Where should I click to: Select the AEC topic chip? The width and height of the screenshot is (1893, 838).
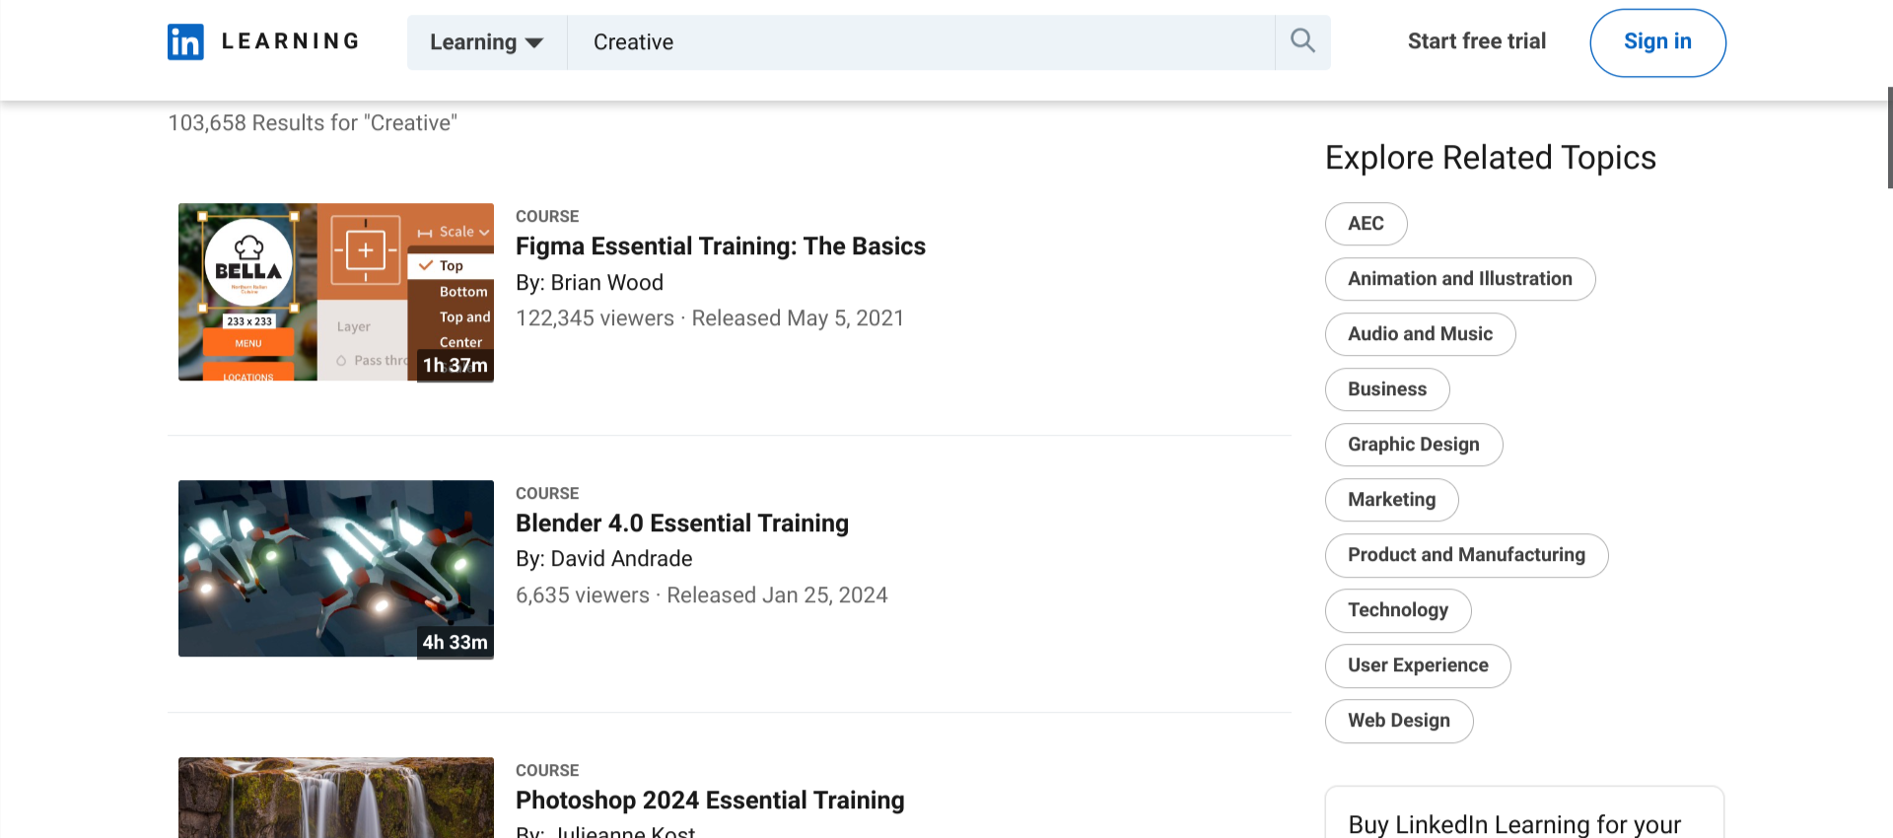coord(1366,224)
